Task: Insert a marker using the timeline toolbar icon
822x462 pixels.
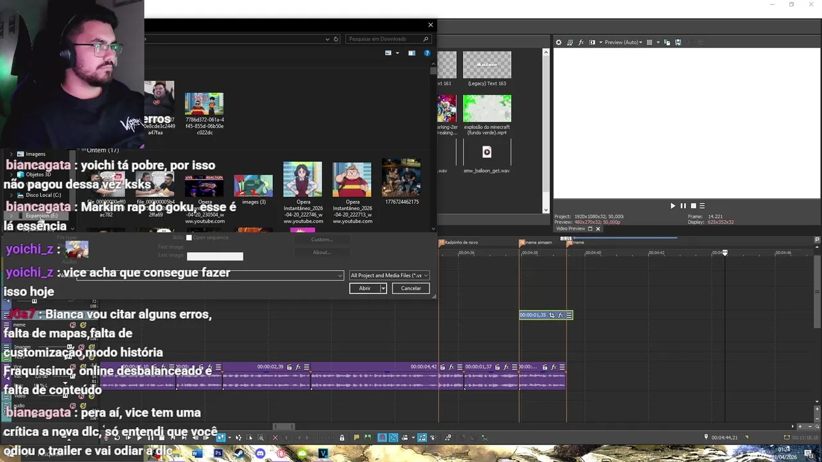Action: [x=356, y=438]
